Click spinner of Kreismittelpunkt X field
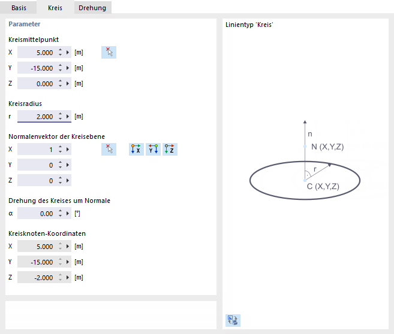 coord(61,53)
